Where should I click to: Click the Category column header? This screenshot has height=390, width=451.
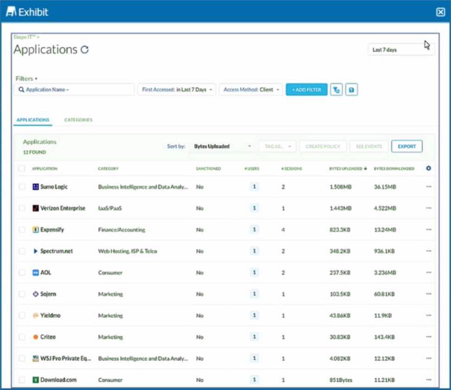pyautogui.click(x=108, y=169)
